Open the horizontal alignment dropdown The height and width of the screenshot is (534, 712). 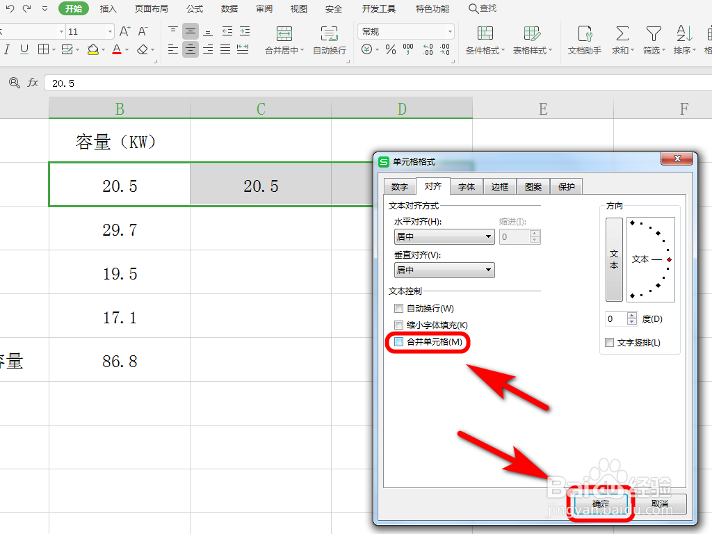(444, 236)
